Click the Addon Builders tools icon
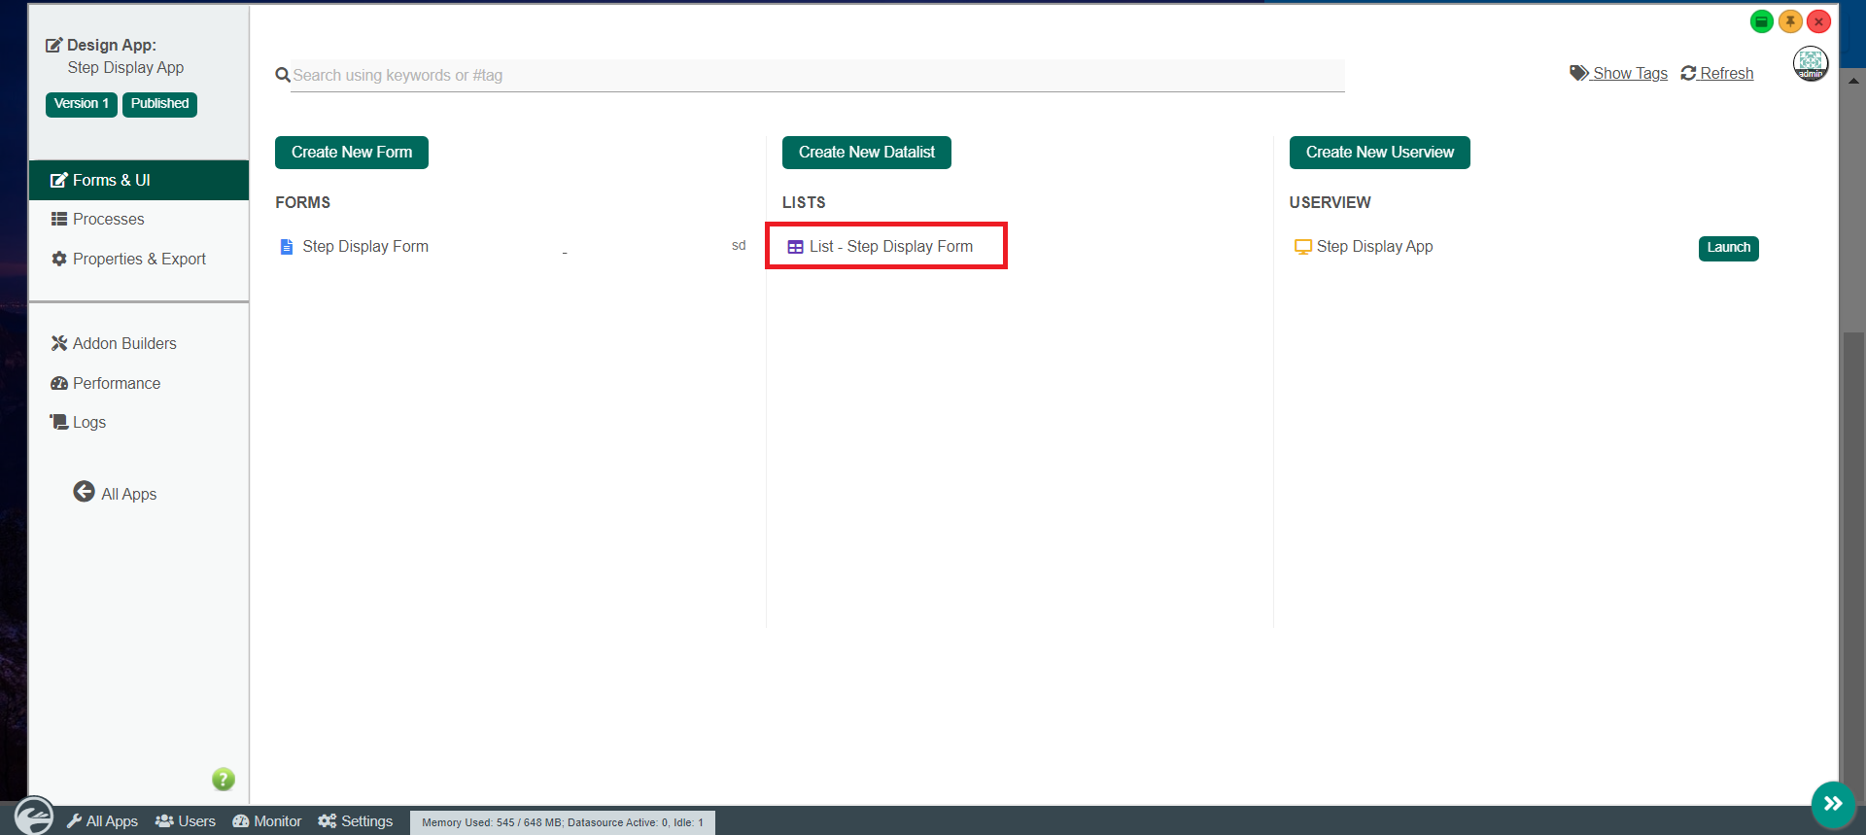This screenshot has height=835, width=1866. [59, 343]
